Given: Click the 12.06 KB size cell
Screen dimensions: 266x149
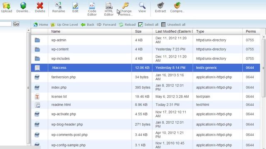Looking at the screenshot, I should click(142, 68).
